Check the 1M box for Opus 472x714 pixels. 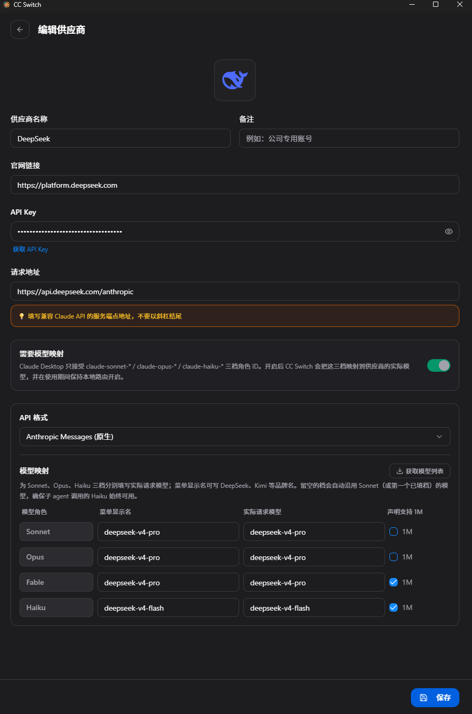click(394, 557)
